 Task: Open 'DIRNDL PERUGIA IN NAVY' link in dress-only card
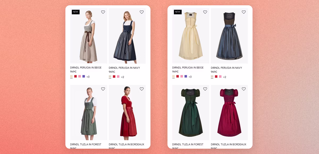click(226, 68)
